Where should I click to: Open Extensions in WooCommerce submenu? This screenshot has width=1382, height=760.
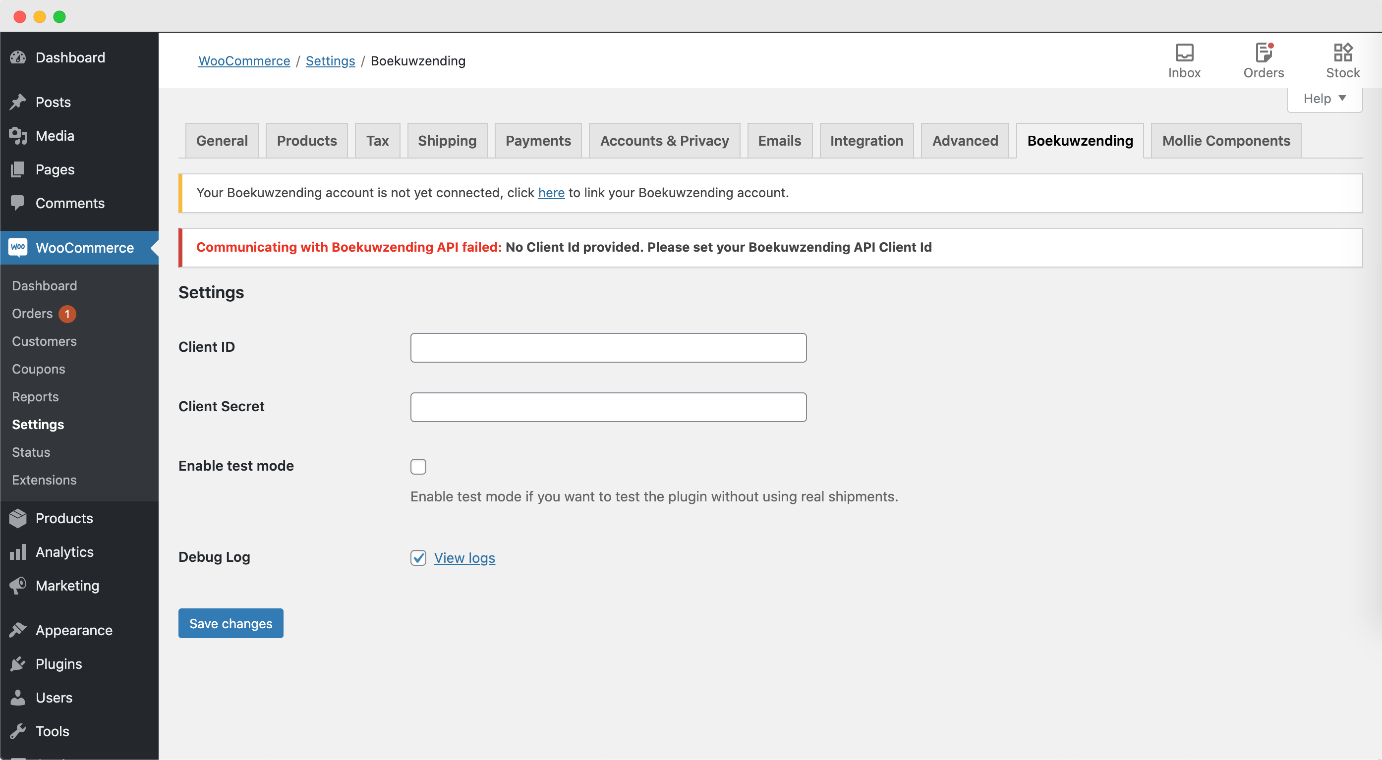tap(45, 480)
